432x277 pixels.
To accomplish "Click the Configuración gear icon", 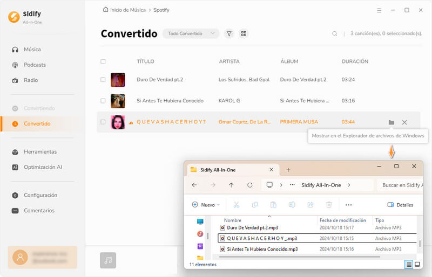I will pos(15,195).
